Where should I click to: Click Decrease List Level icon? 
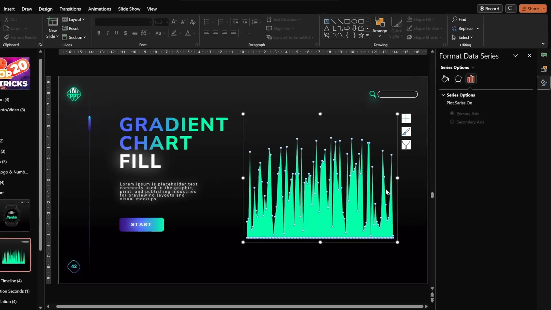(x=236, y=22)
